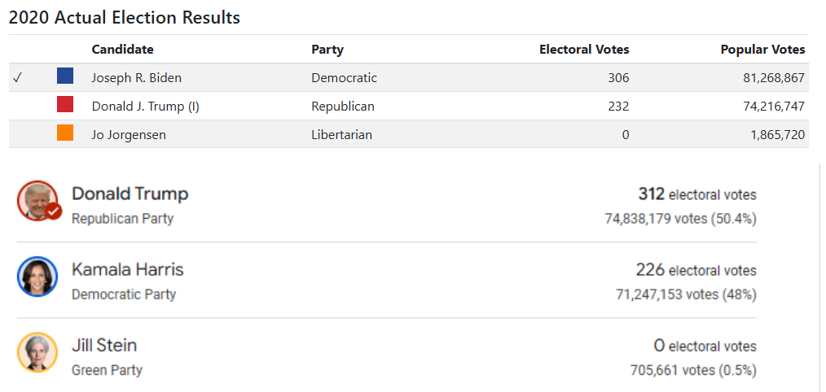Open Kamala Harris's portrait photo
This screenshot has width=826, height=392.
37,277
